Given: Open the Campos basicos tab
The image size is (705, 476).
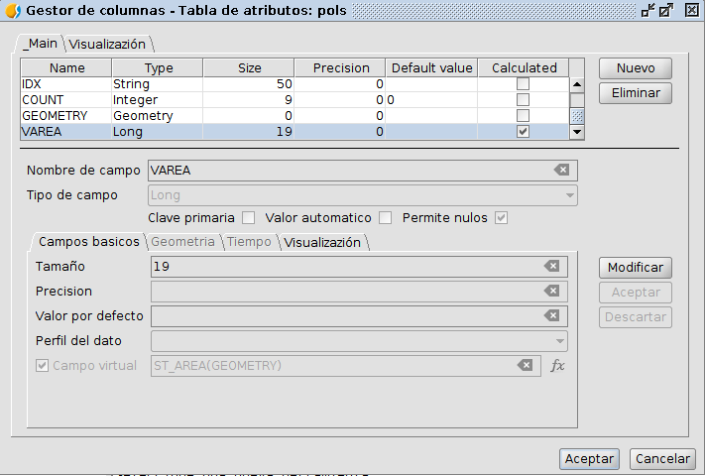Looking at the screenshot, I should pyautogui.click(x=88, y=242).
